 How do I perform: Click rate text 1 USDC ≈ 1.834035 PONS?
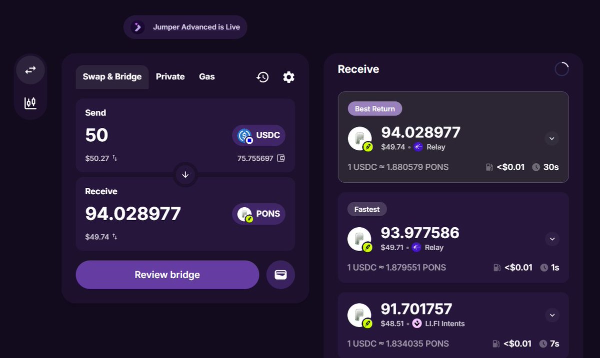(x=398, y=344)
